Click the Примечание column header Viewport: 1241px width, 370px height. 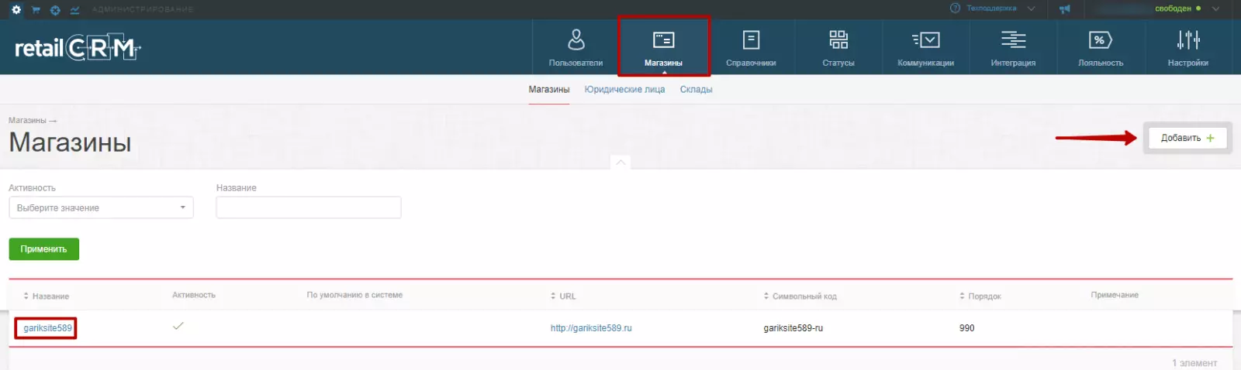(1115, 295)
